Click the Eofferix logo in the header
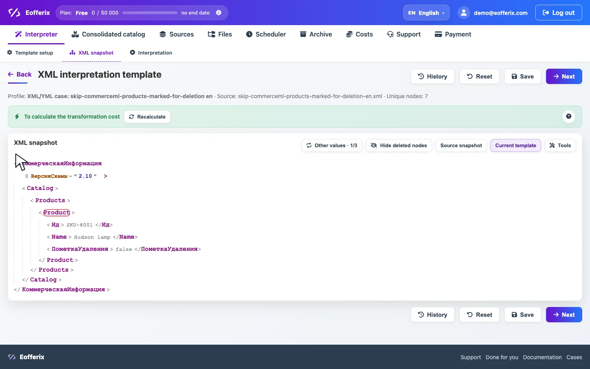 click(29, 13)
